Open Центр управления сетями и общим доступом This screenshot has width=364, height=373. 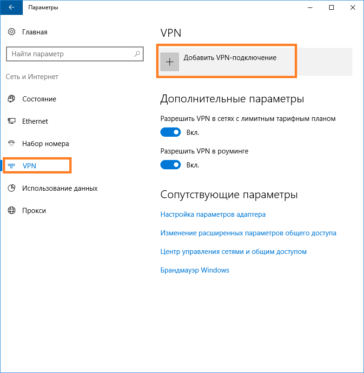(233, 252)
